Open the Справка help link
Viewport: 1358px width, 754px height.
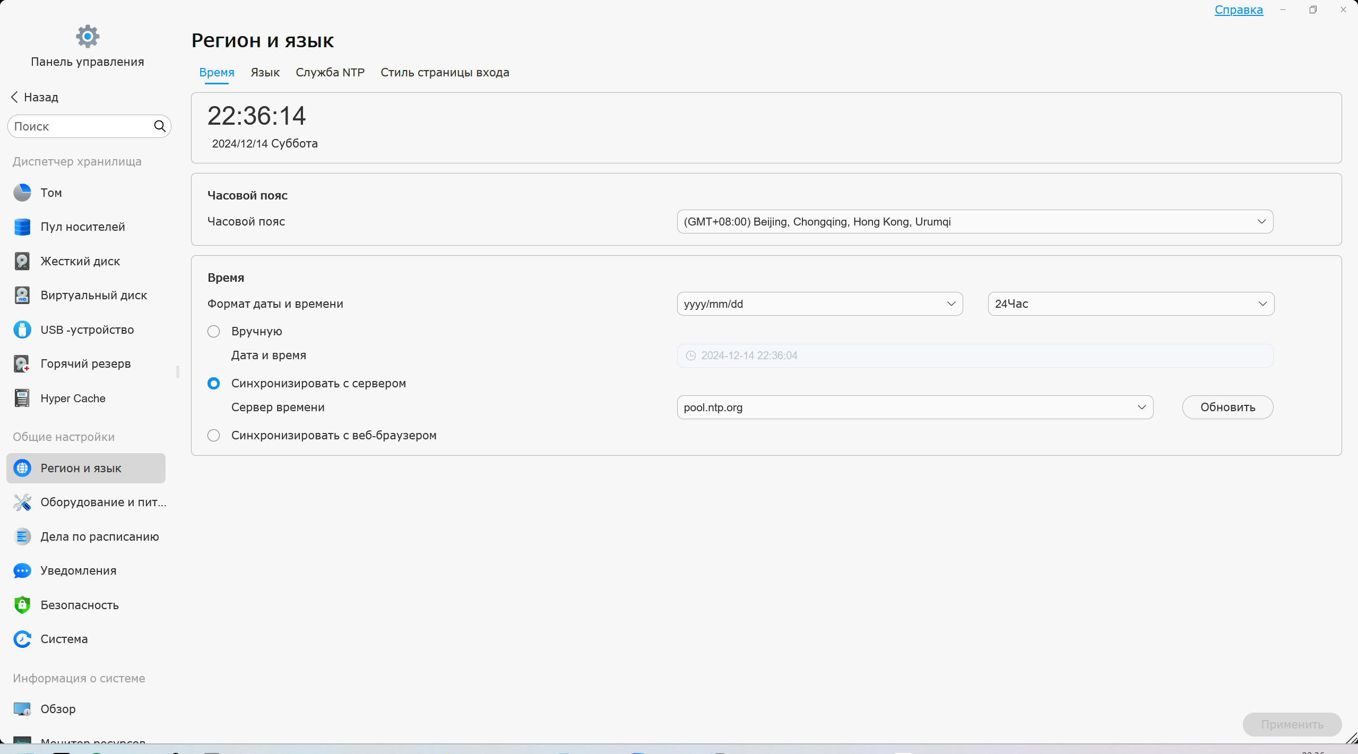point(1238,10)
